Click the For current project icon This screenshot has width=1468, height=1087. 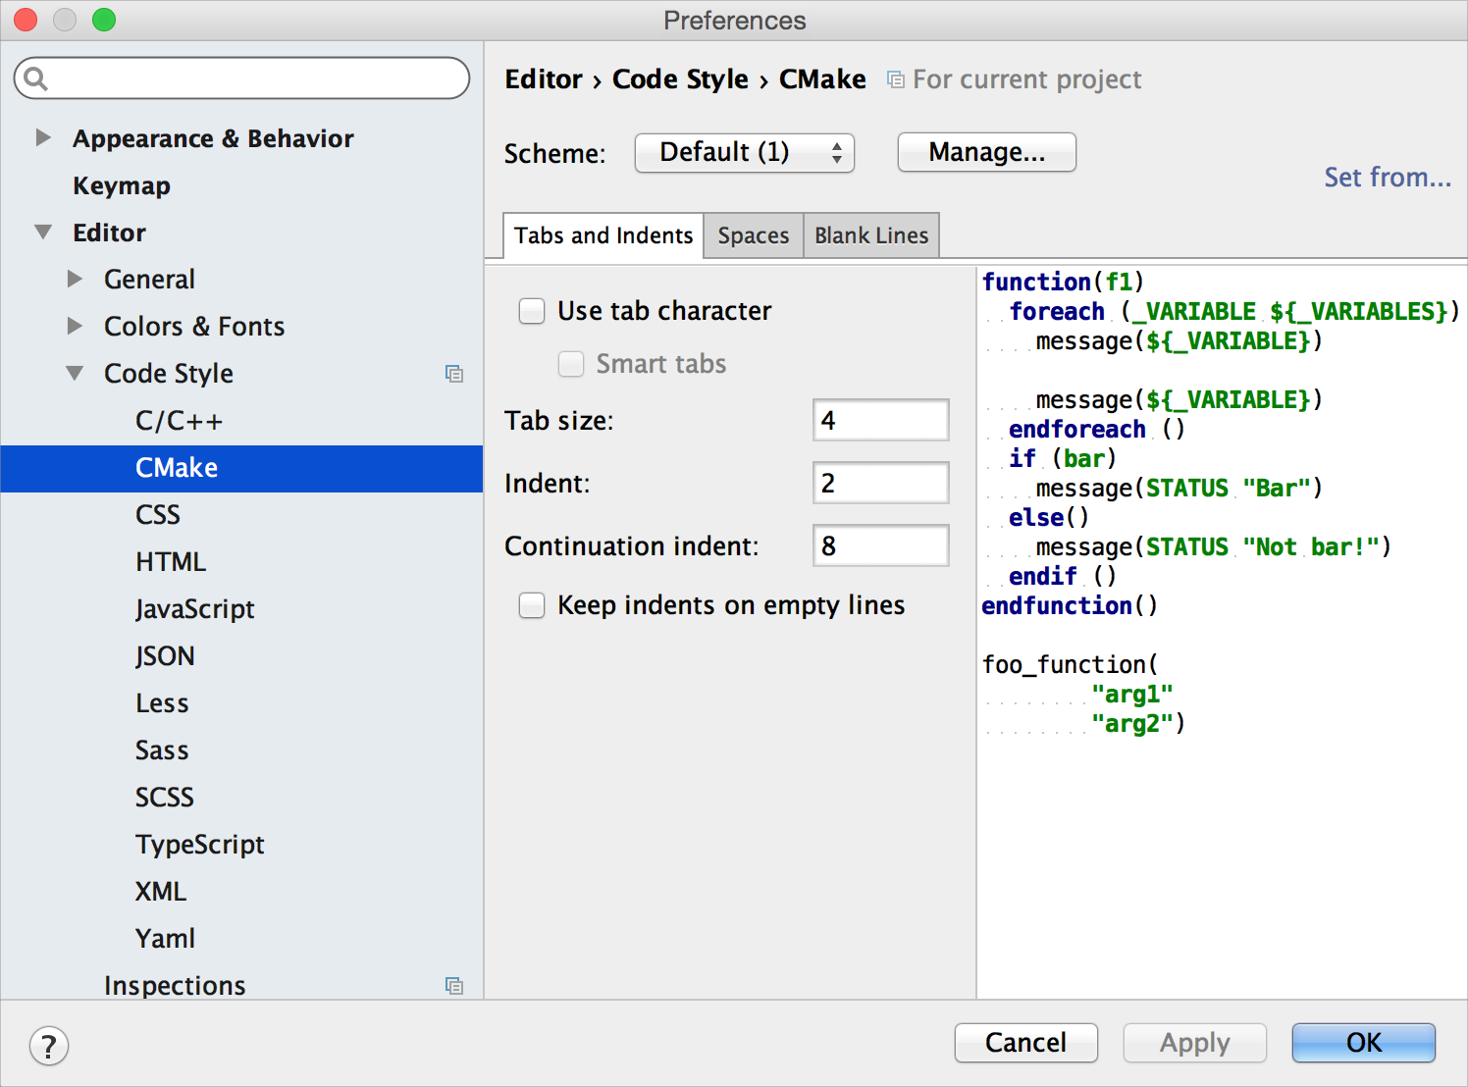coord(895,79)
